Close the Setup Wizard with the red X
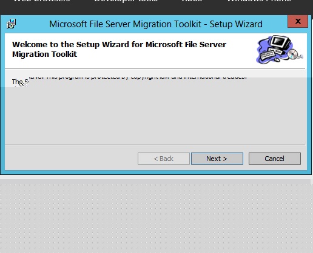313x253 pixels. [298, 21]
